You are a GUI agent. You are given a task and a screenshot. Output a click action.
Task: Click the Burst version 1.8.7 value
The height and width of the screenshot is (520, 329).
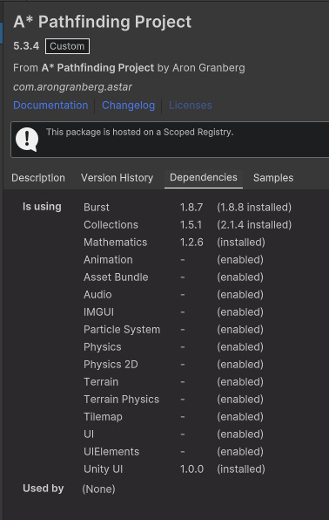pyautogui.click(x=191, y=208)
